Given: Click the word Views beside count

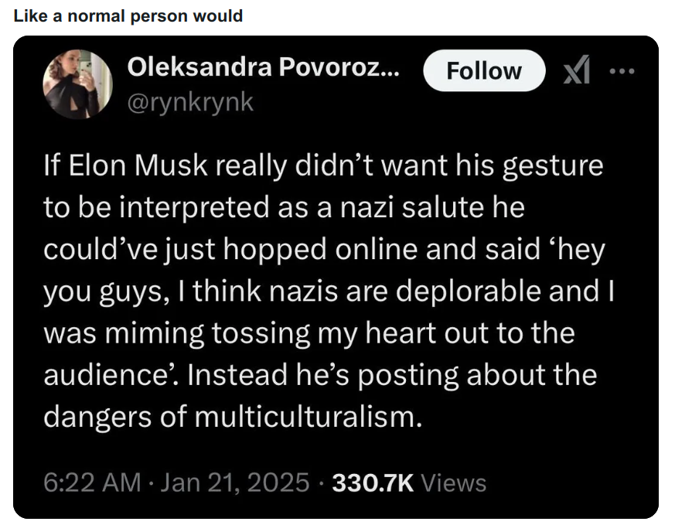Looking at the screenshot, I should (454, 482).
